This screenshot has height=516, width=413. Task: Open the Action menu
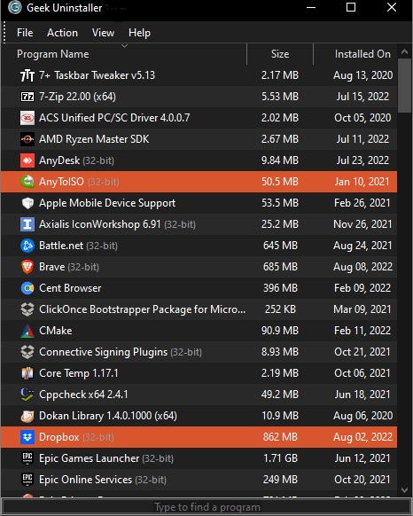pos(62,33)
